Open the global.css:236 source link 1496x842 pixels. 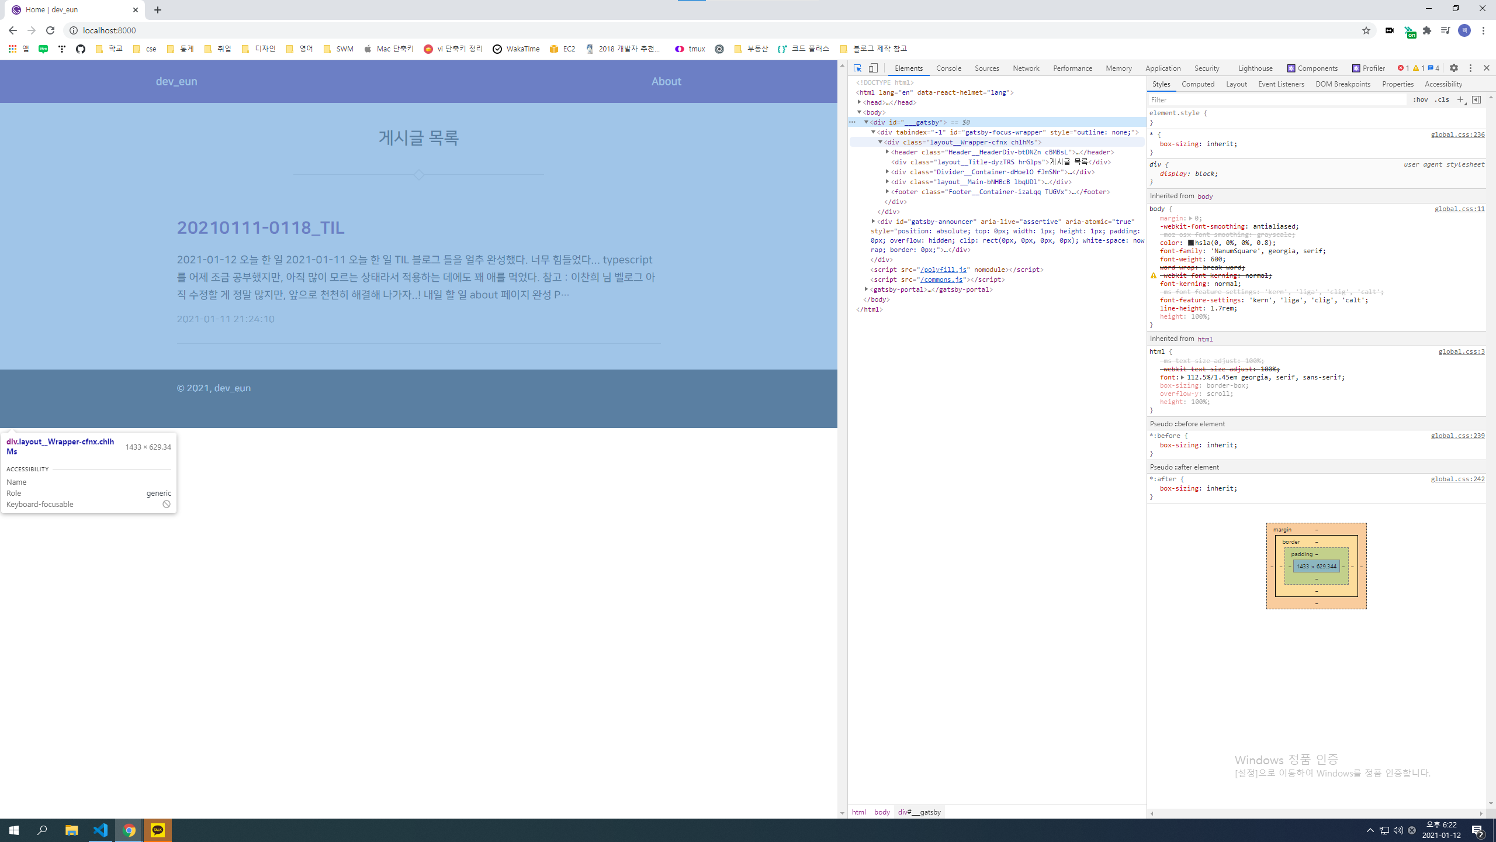(x=1457, y=134)
